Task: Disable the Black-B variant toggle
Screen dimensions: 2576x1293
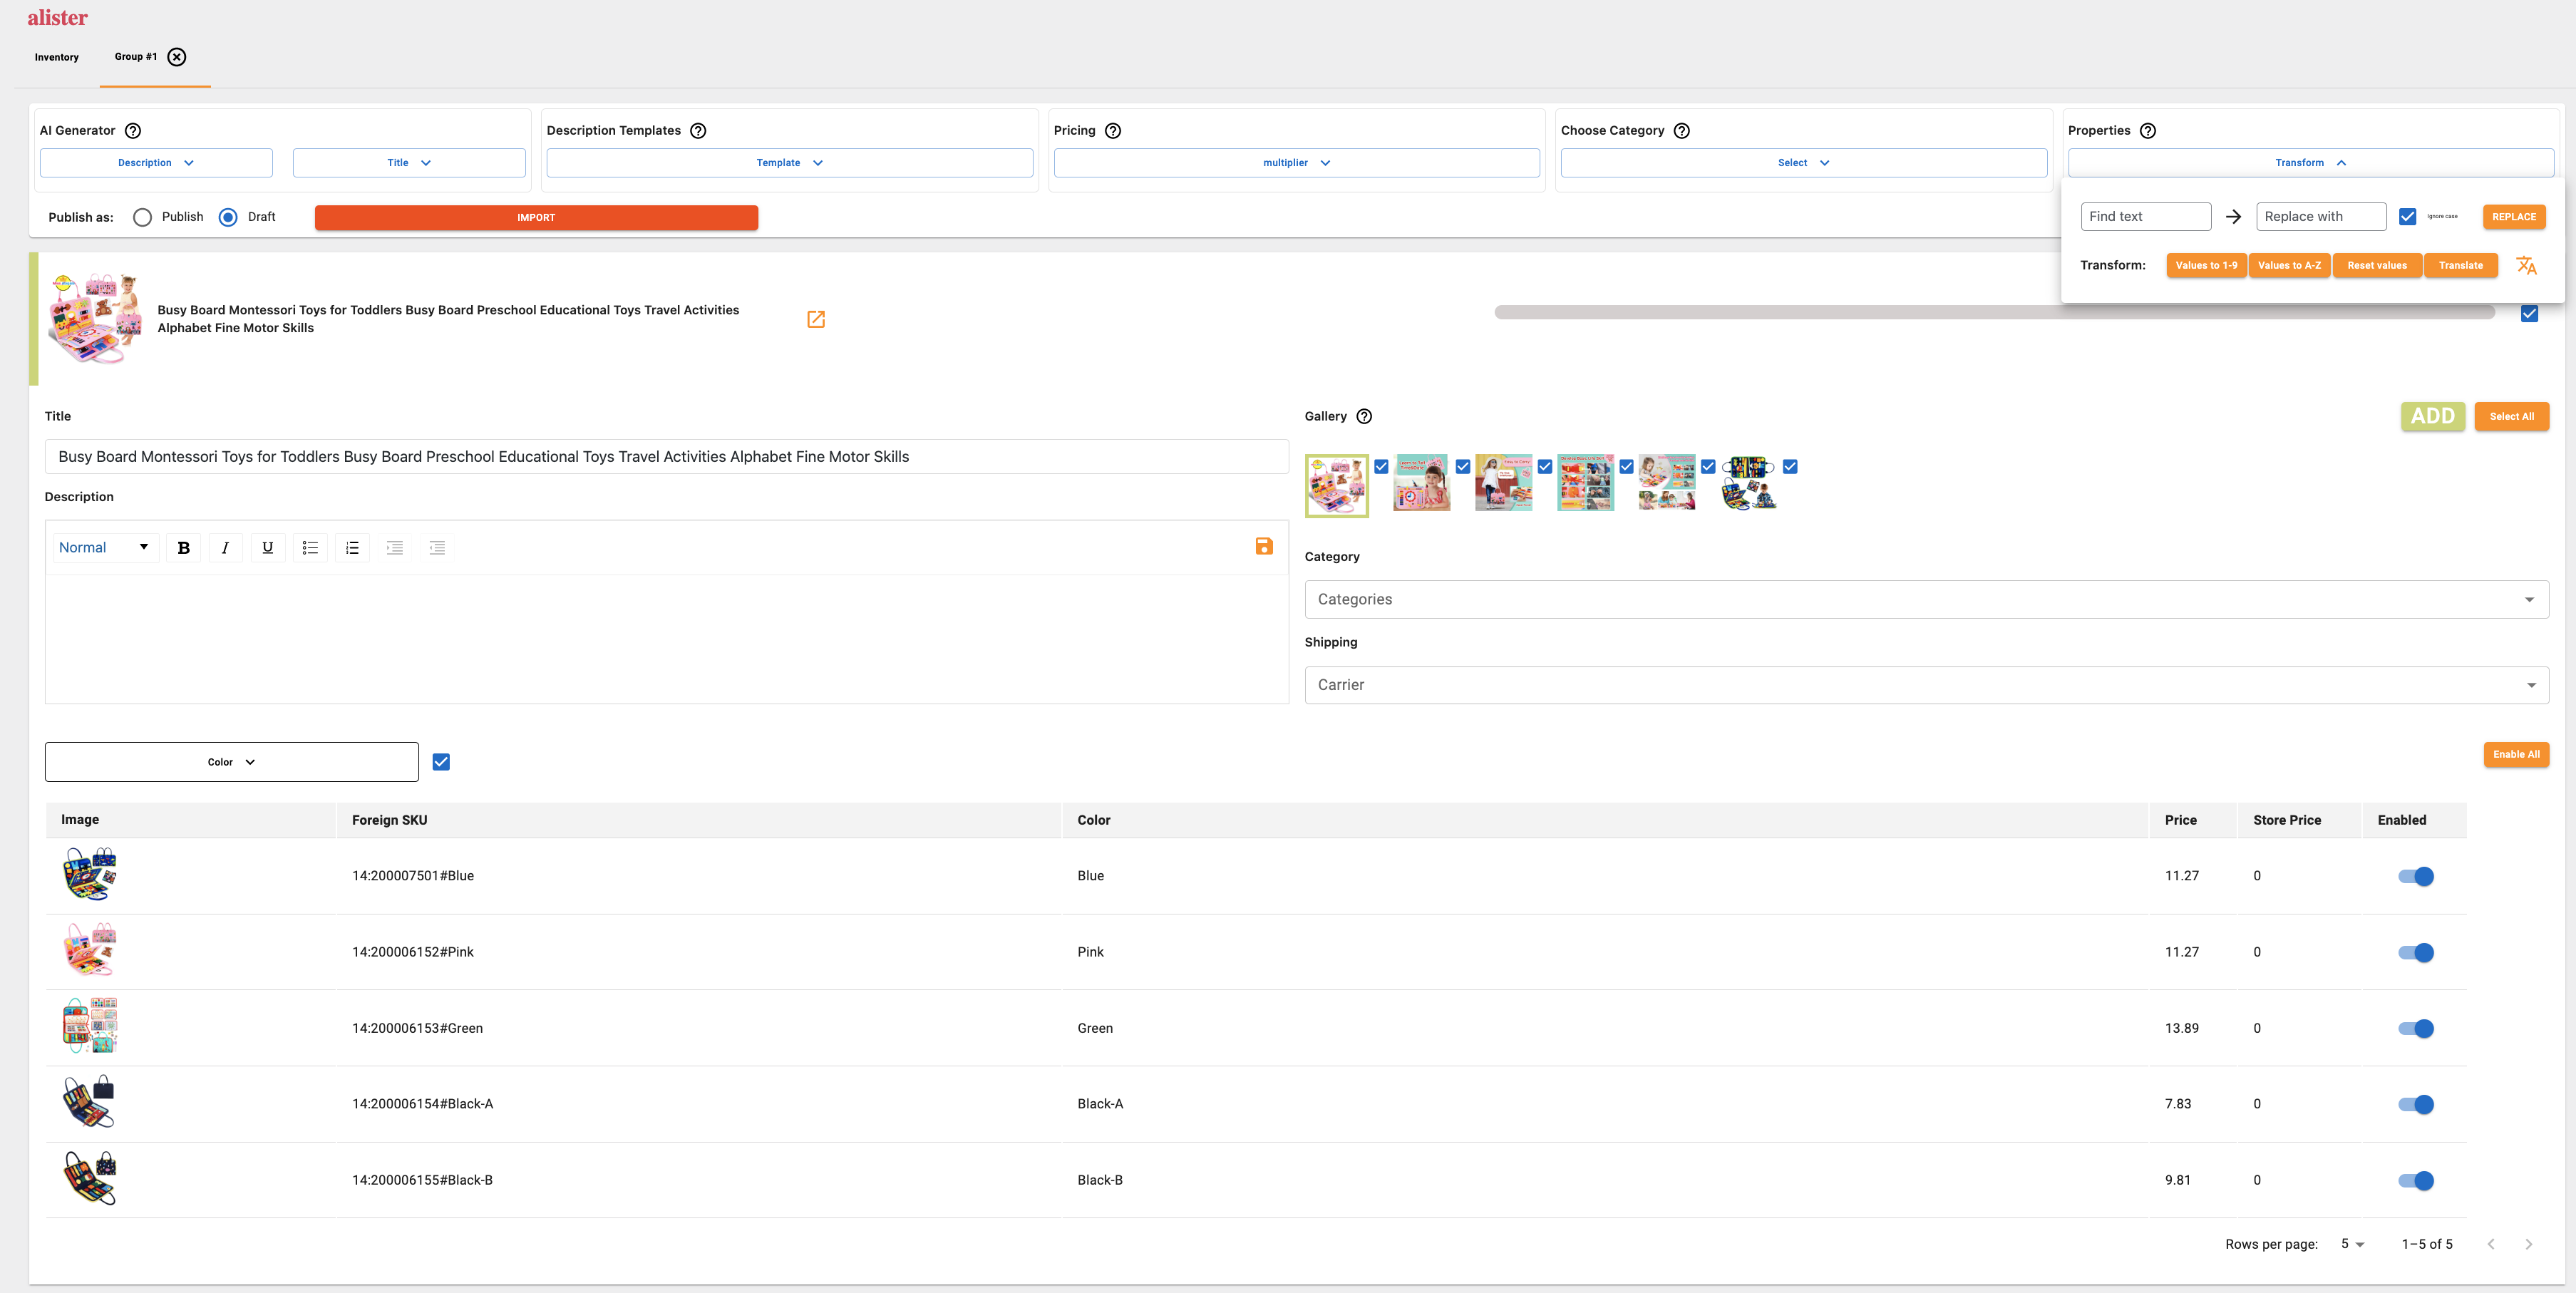Action: click(2416, 1180)
